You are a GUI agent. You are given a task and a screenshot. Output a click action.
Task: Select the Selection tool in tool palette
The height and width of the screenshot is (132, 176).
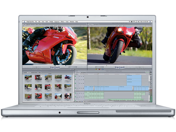click(x=151, y=73)
